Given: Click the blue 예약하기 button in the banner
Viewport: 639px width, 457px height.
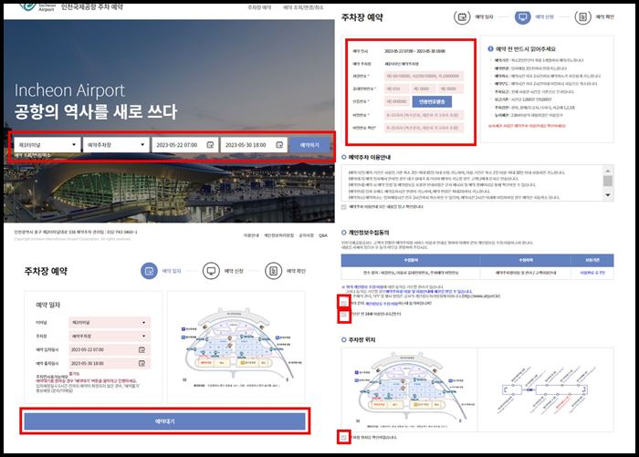Looking at the screenshot, I should [309, 145].
